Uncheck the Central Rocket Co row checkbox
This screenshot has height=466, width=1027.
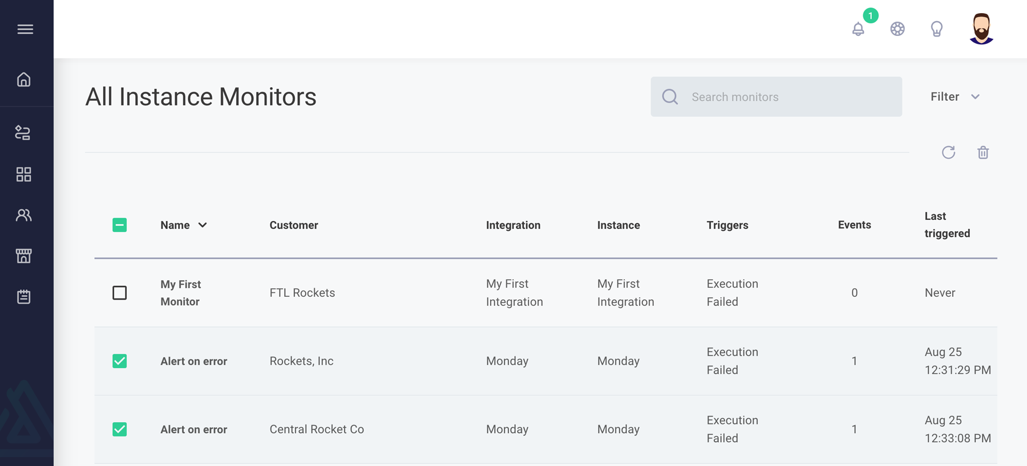(x=120, y=429)
